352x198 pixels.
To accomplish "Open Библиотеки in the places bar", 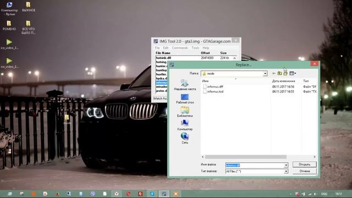I will tap(185, 112).
